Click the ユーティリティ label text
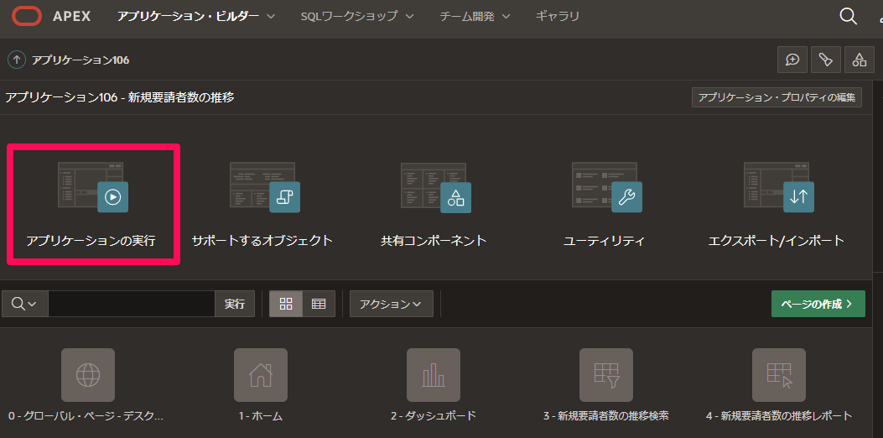This screenshot has height=438, width=883. click(x=604, y=241)
